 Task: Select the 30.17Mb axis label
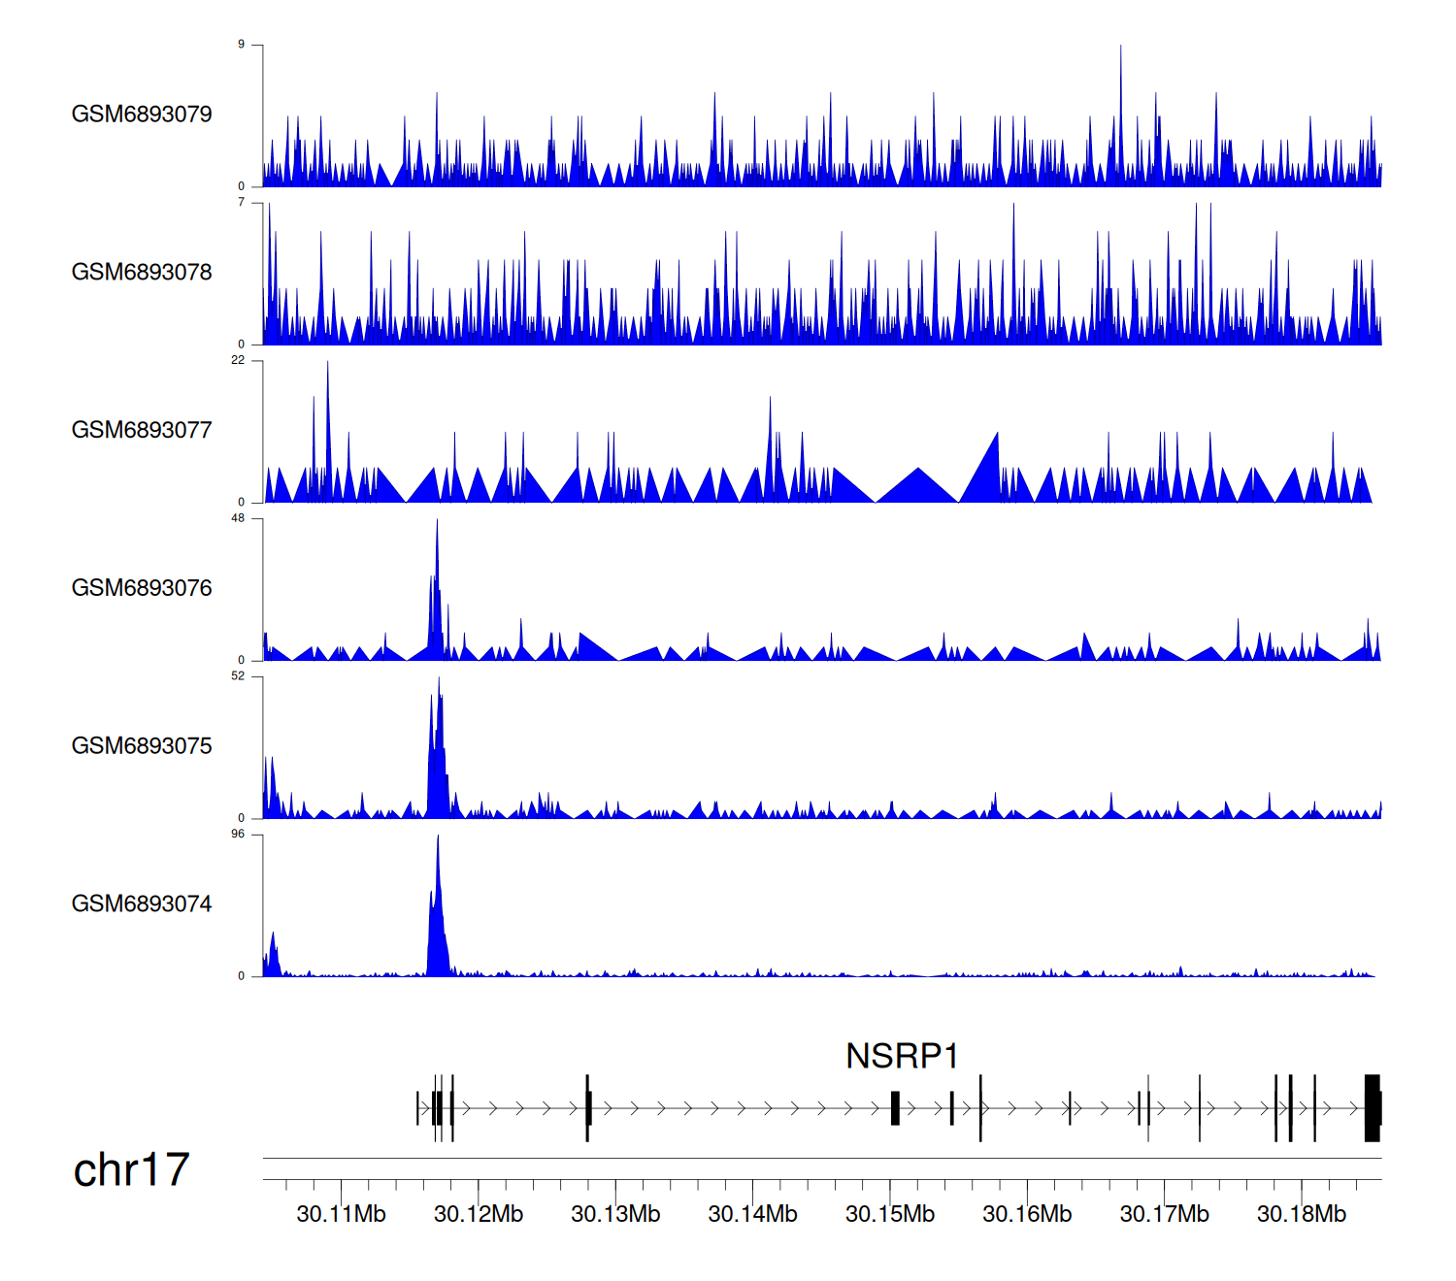1164,1214
